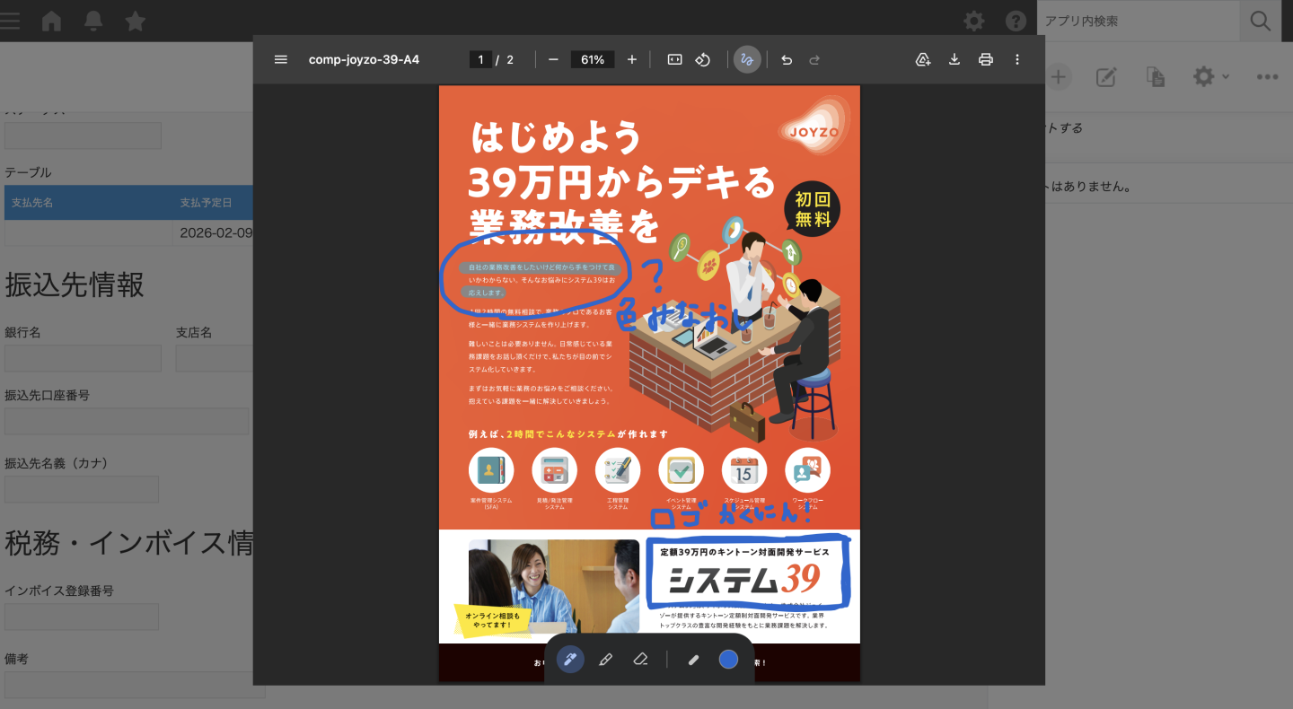Open the PDF viewer sidebar menu
This screenshot has width=1293, height=709.
pos(281,59)
